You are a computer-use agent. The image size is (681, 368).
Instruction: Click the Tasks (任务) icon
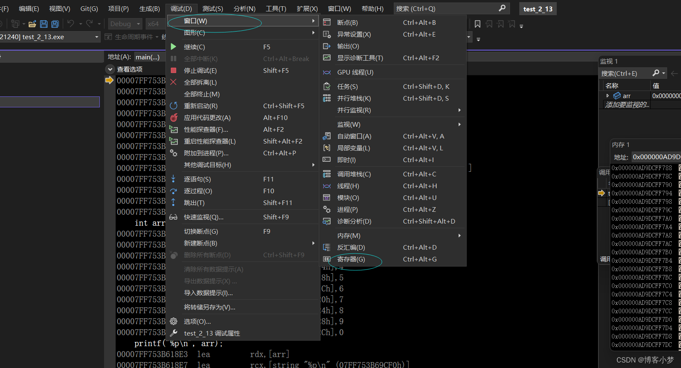[x=327, y=86]
